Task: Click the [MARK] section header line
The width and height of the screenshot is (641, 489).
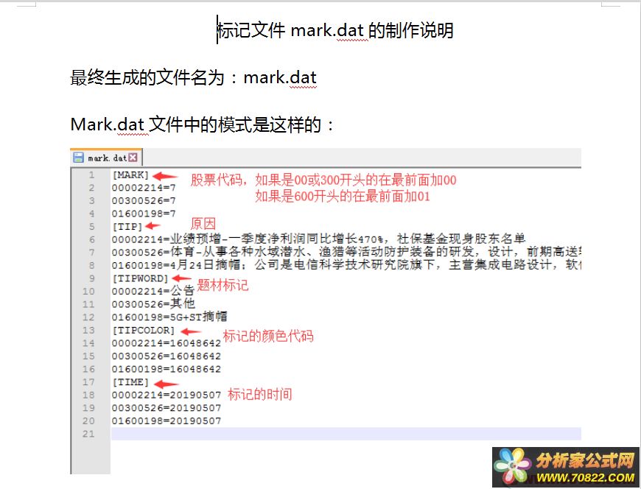Action: [130, 175]
